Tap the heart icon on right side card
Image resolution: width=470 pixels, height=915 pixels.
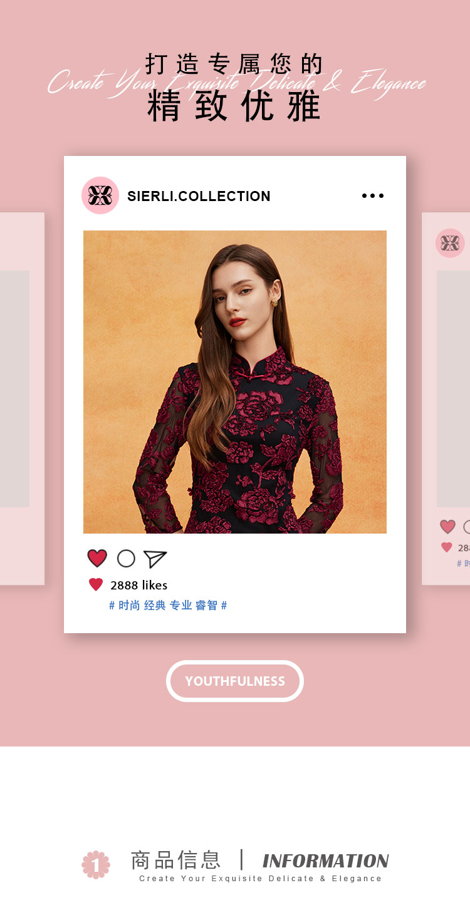(x=447, y=527)
